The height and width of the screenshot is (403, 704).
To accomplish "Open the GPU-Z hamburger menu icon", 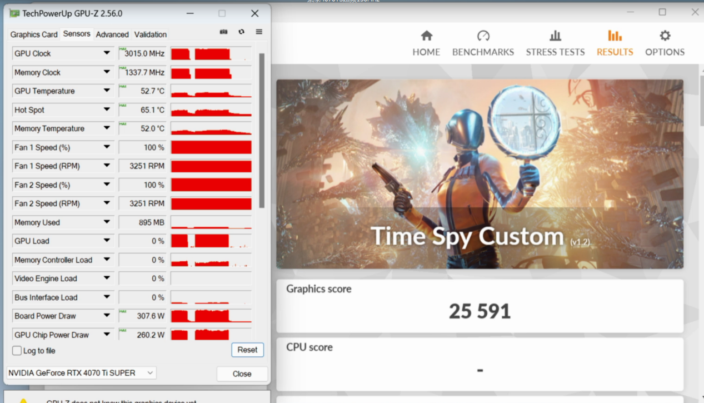I will tap(259, 32).
